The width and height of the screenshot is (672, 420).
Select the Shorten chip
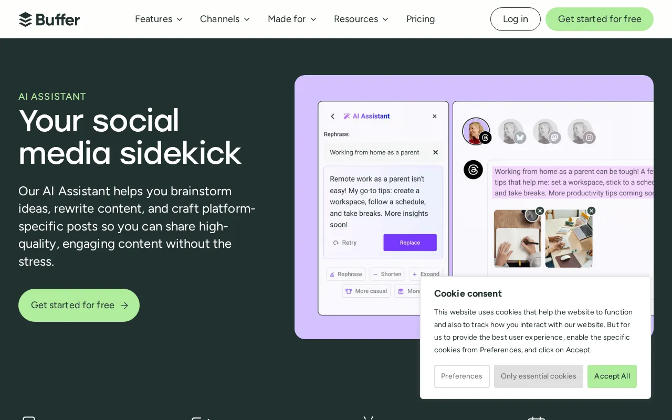[387, 274]
